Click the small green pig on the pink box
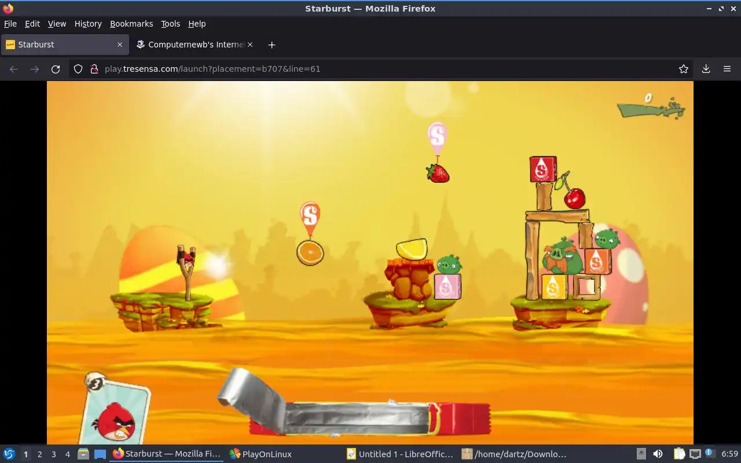The width and height of the screenshot is (741, 463). pyautogui.click(x=449, y=264)
